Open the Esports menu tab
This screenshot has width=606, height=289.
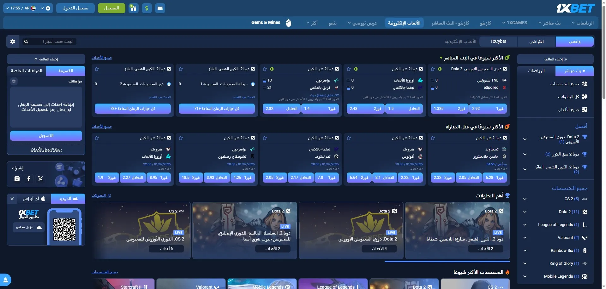[x=404, y=23]
